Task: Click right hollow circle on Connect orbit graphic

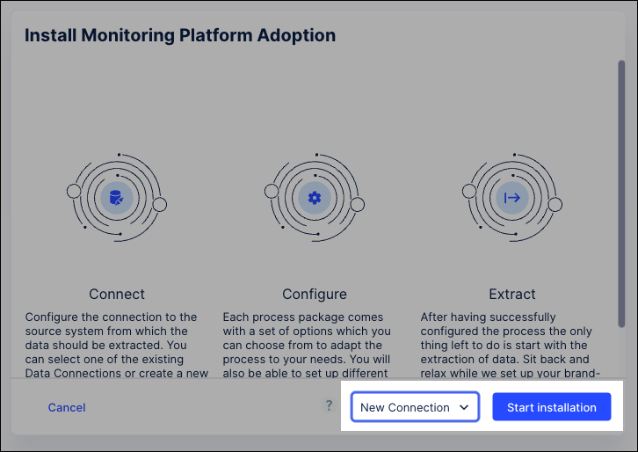Action: [x=160, y=205]
